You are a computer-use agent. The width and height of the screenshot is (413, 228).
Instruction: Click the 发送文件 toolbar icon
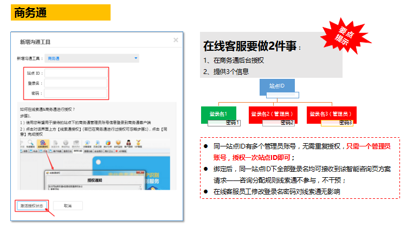(x=55, y=144)
